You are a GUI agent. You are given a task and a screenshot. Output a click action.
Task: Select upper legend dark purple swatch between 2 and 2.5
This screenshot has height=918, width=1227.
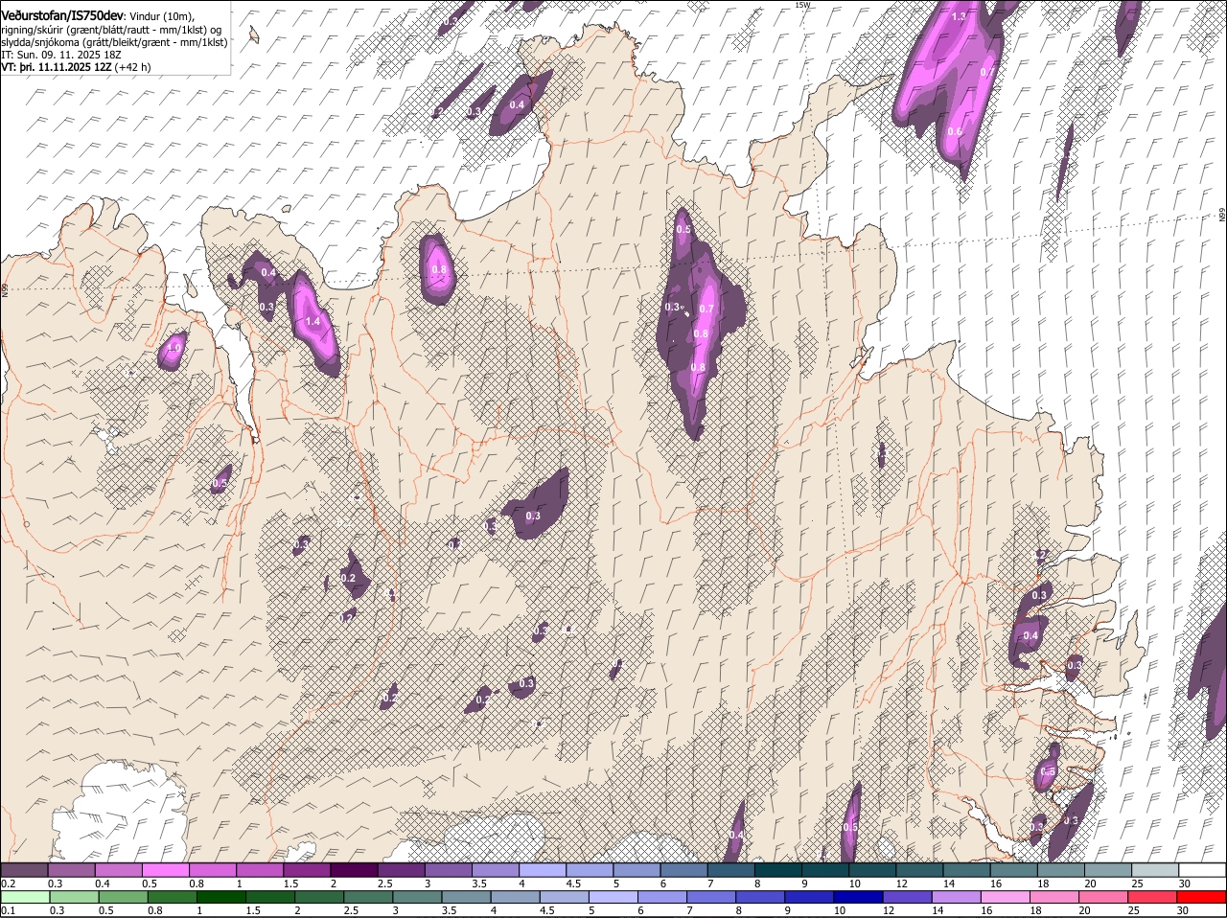[x=353, y=869]
